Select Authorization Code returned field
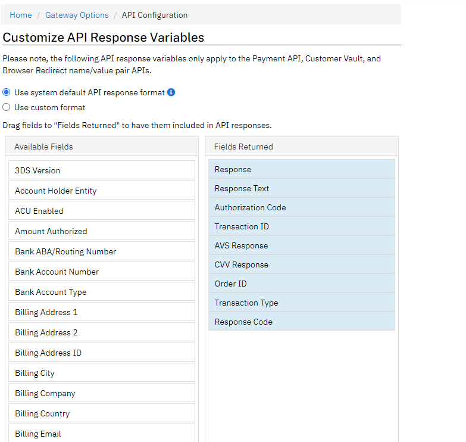Viewport: 466px width, 442px height. 302,207
